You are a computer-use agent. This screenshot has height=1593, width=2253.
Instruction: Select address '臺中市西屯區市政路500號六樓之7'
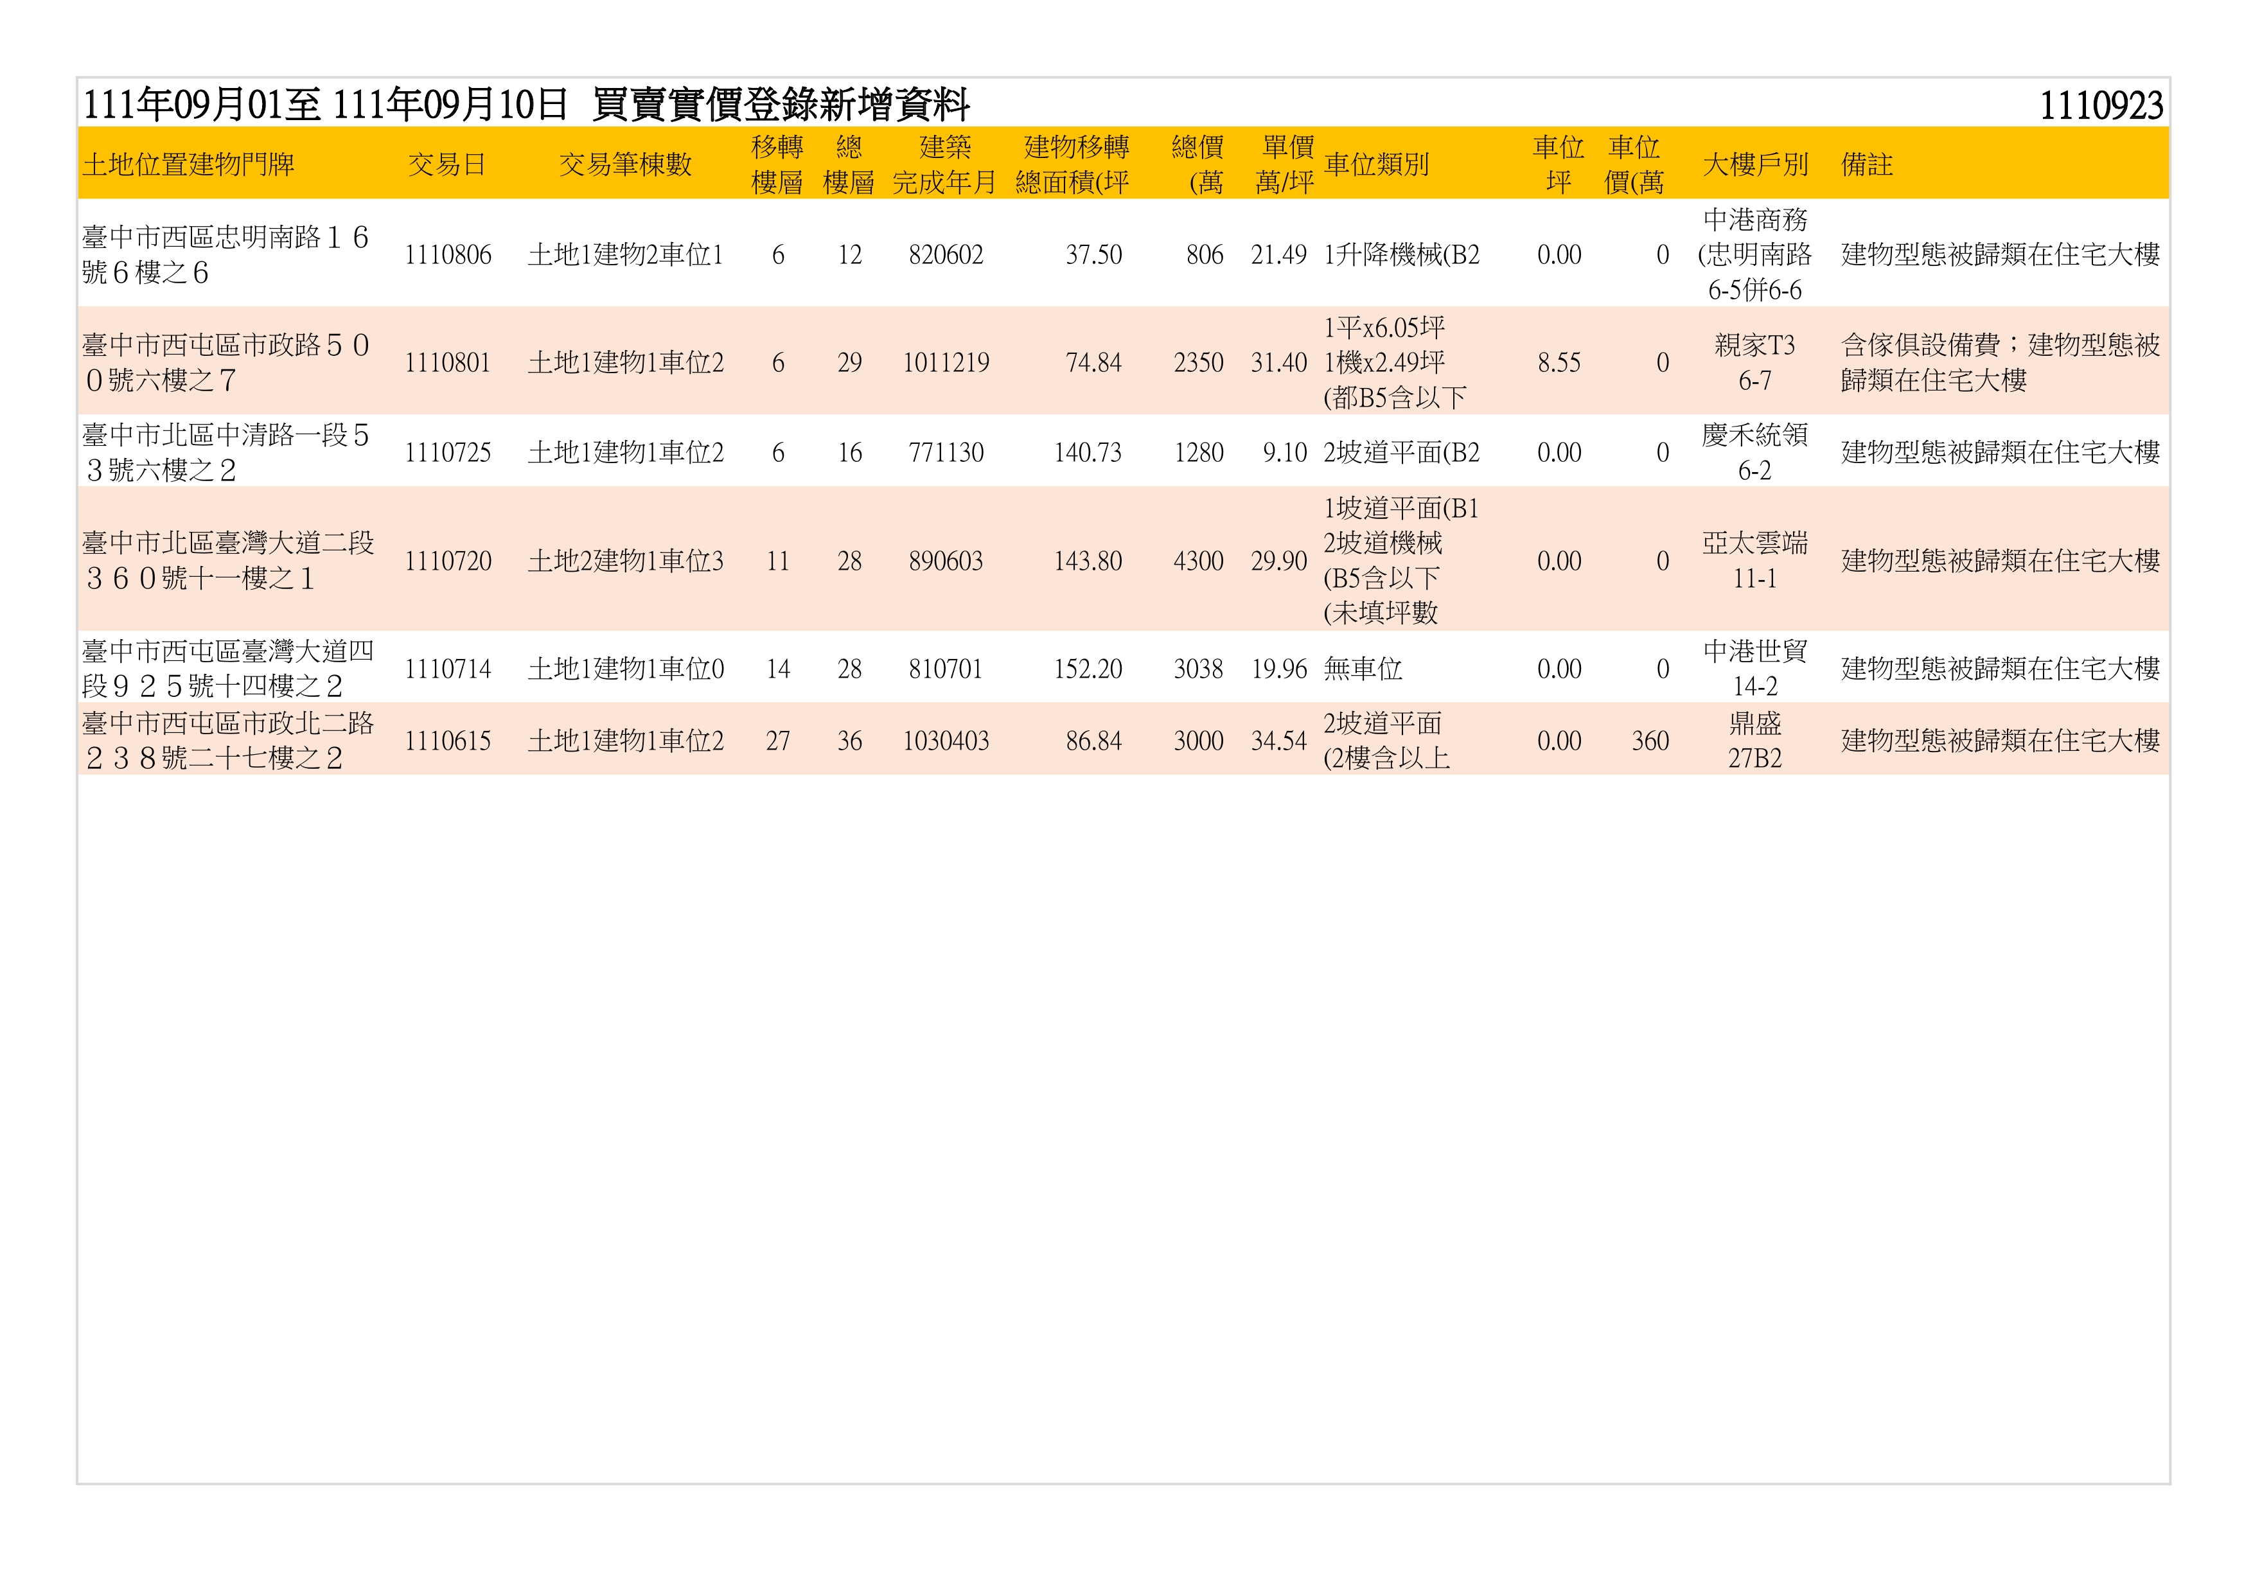click(x=225, y=362)
